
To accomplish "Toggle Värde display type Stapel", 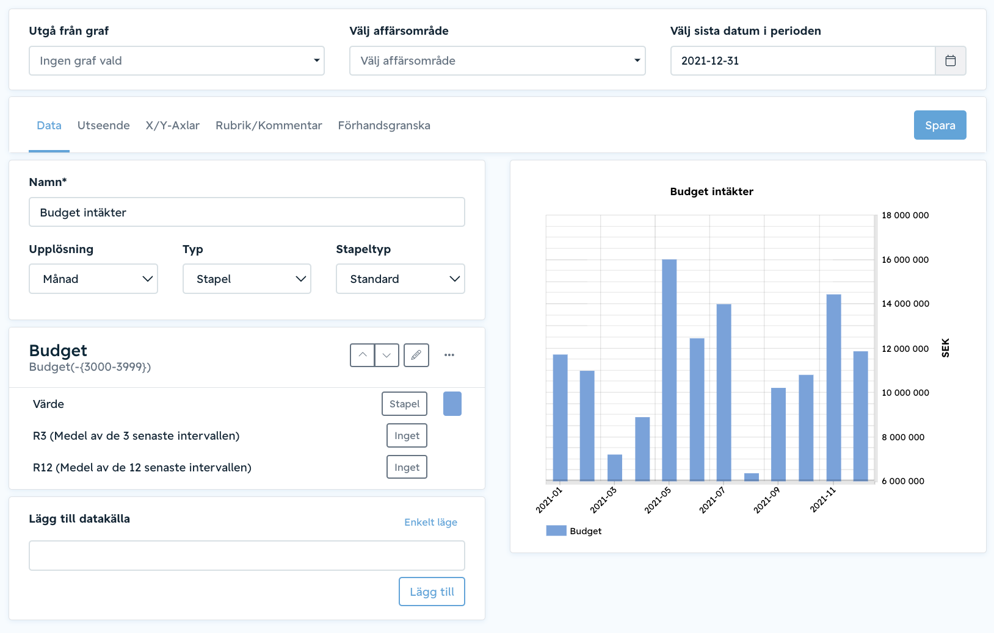I will [x=404, y=404].
